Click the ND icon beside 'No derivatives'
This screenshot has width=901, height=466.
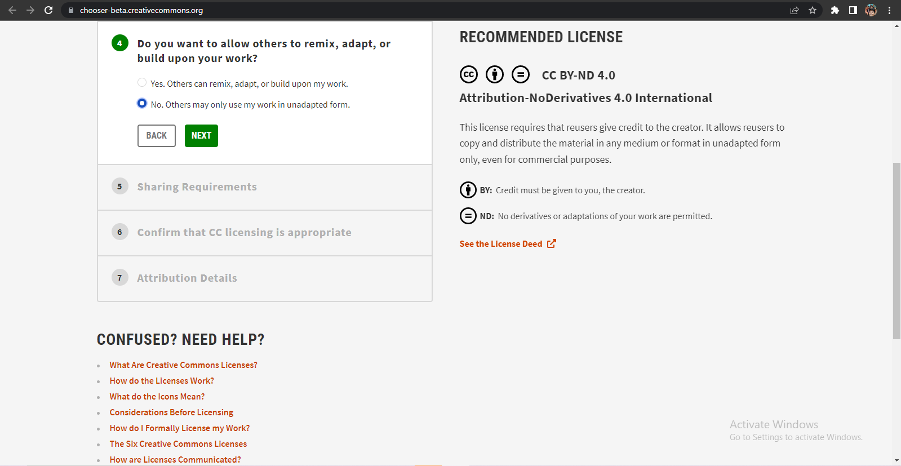point(468,216)
